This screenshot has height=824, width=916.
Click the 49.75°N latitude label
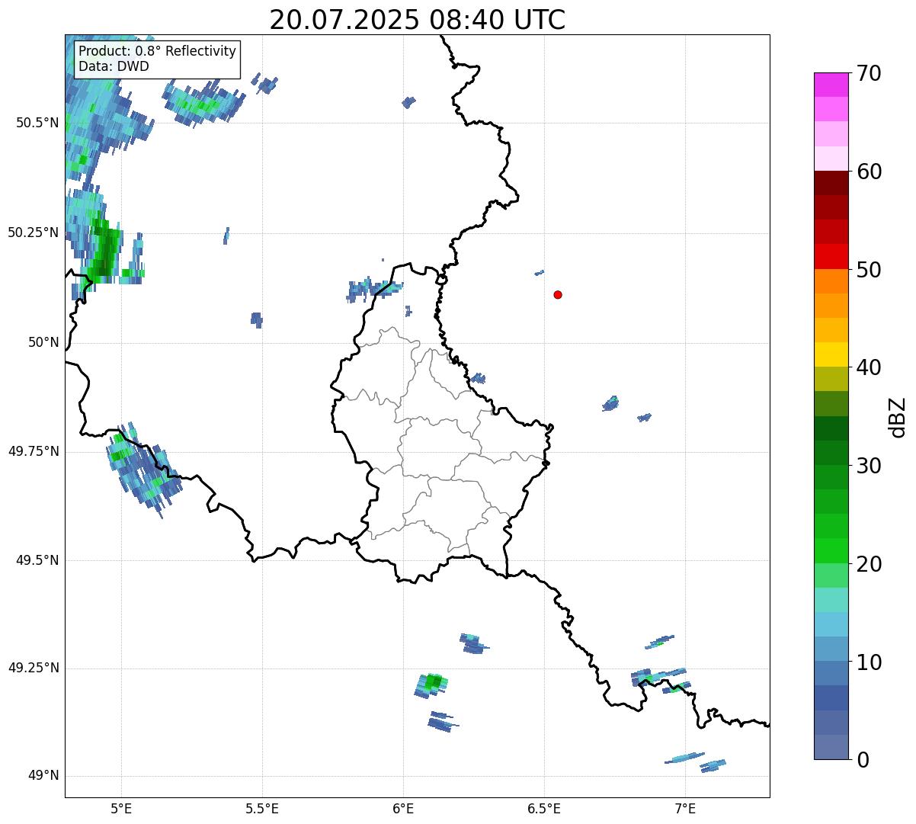pyautogui.click(x=34, y=451)
